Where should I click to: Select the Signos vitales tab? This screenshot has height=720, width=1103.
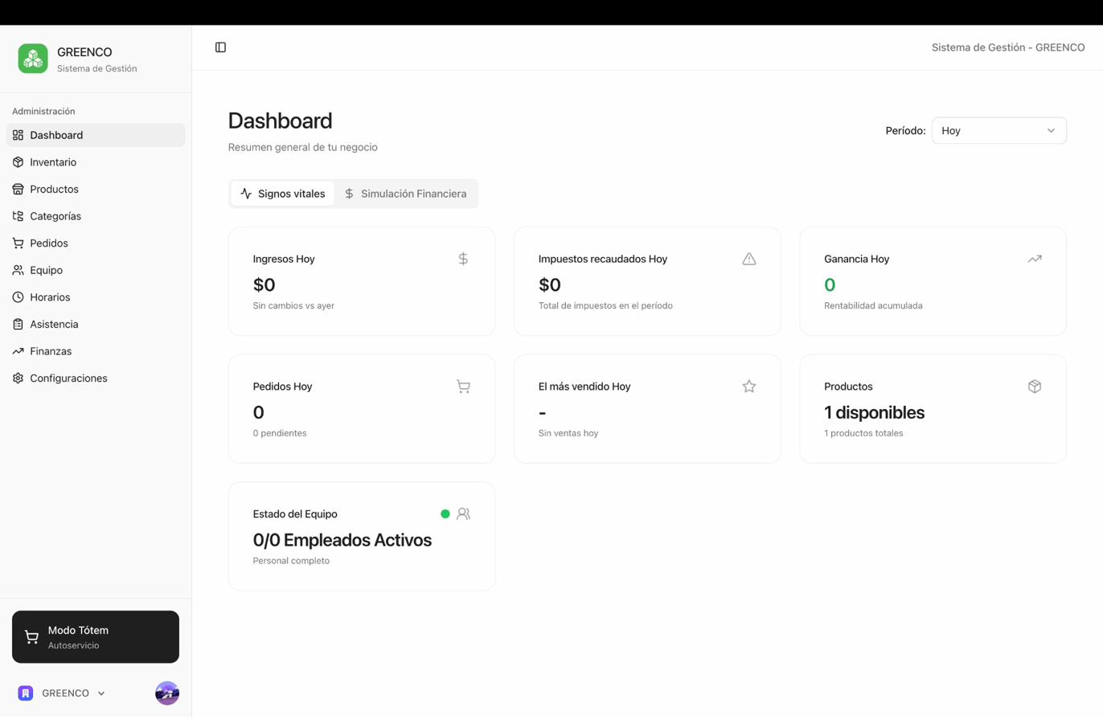click(x=282, y=193)
